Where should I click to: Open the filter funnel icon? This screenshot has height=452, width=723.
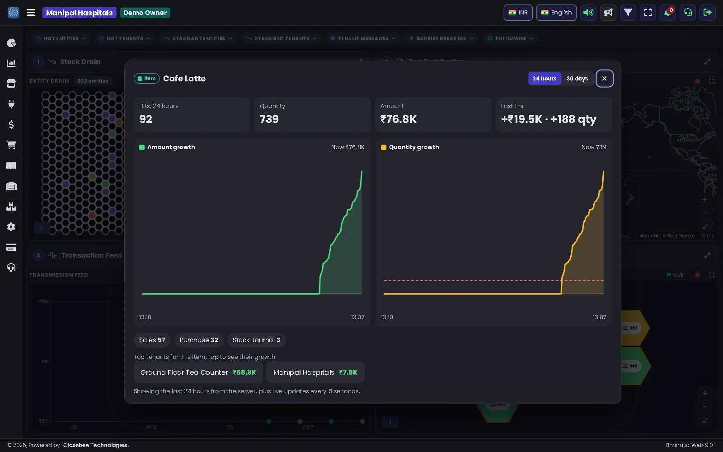coord(628,13)
